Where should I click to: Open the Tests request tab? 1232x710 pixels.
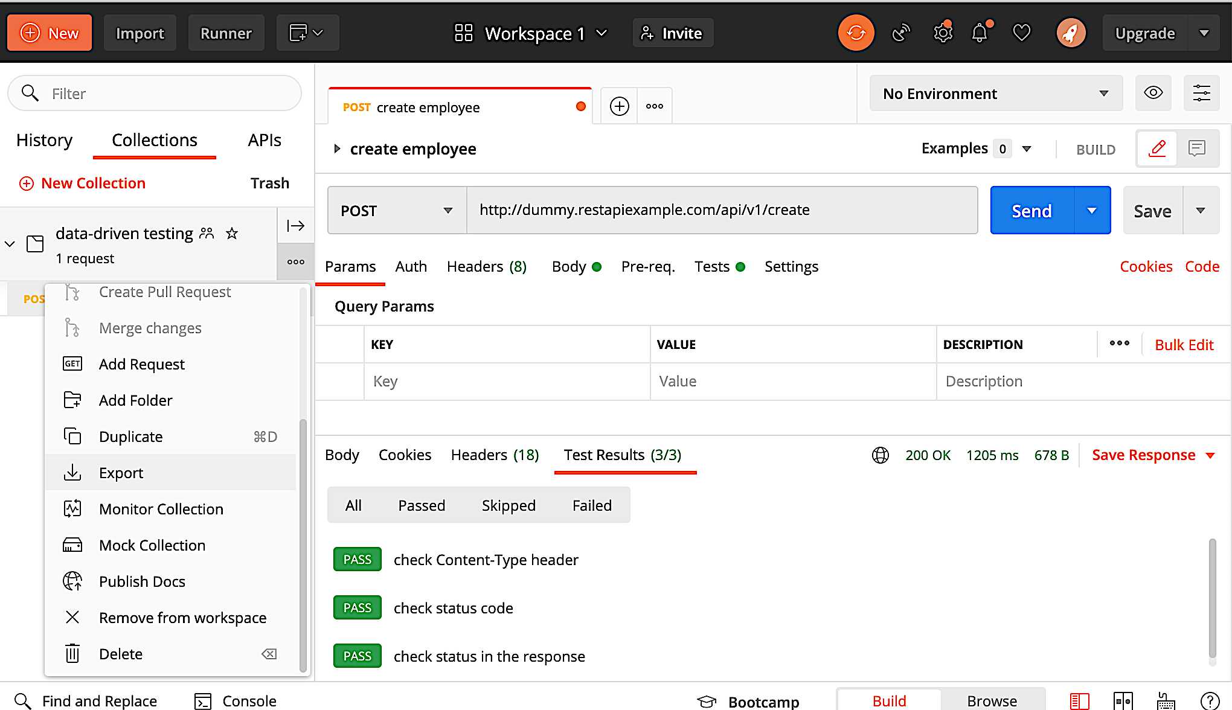pos(719,266)
